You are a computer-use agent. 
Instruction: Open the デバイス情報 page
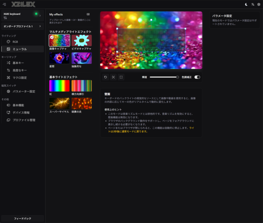(x=22, y=112)
